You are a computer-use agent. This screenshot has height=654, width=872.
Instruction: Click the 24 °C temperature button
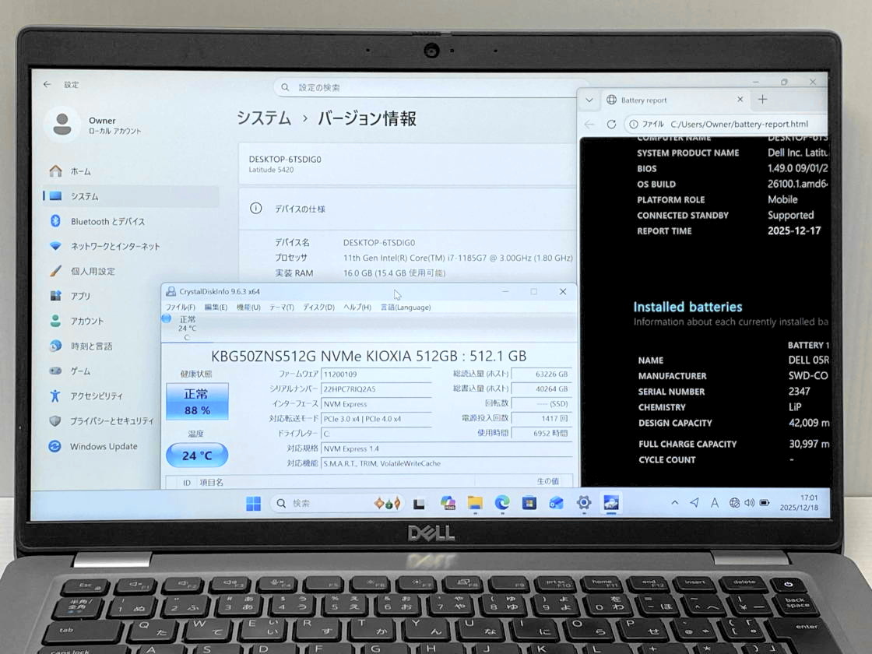click(197, 455)
